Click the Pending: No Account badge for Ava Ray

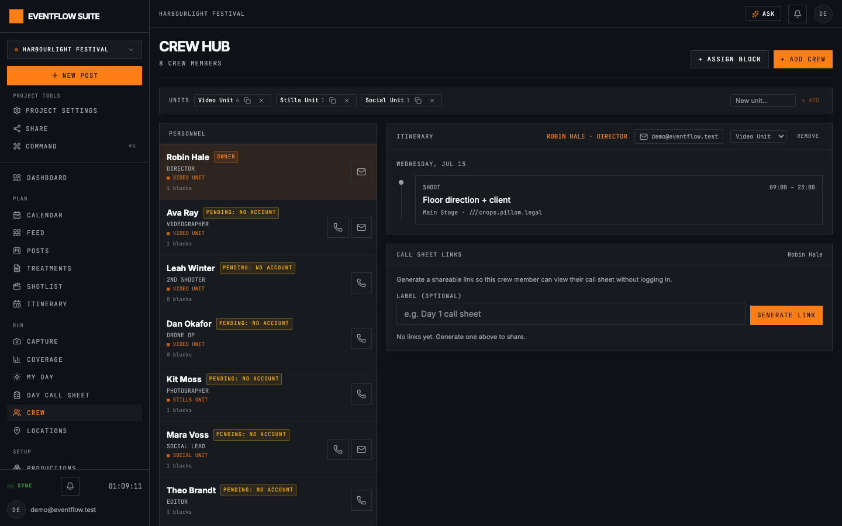click(x=241, y=213)
